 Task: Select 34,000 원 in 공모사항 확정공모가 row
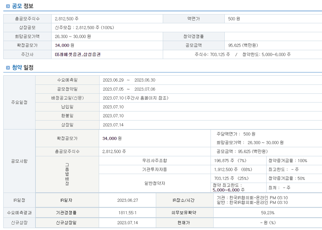coord(112,139)
